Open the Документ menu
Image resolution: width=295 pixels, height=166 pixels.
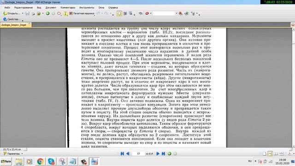point(51,7)
